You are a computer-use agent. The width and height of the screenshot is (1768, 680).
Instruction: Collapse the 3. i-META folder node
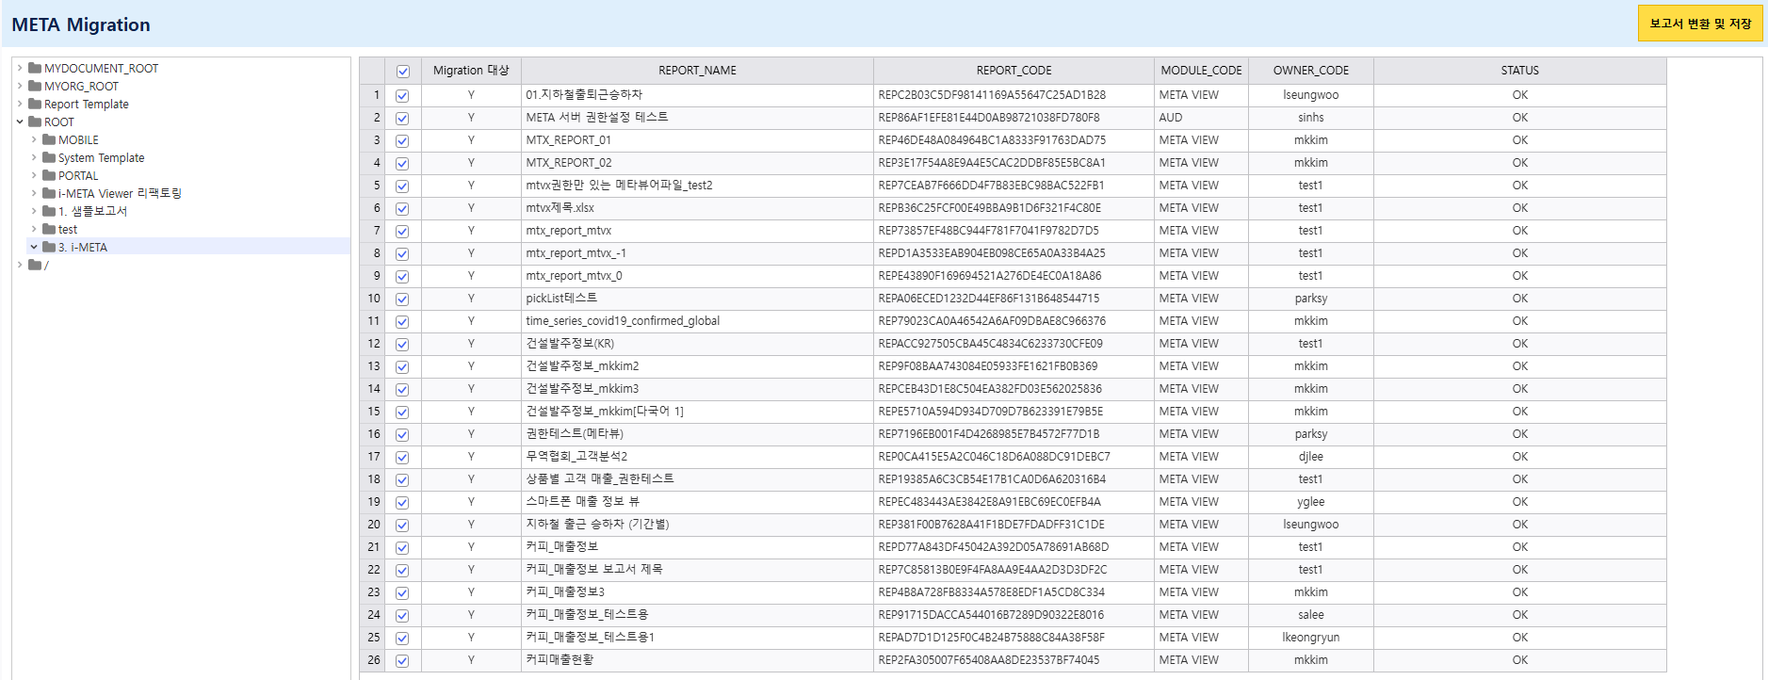tap(34, 247)
